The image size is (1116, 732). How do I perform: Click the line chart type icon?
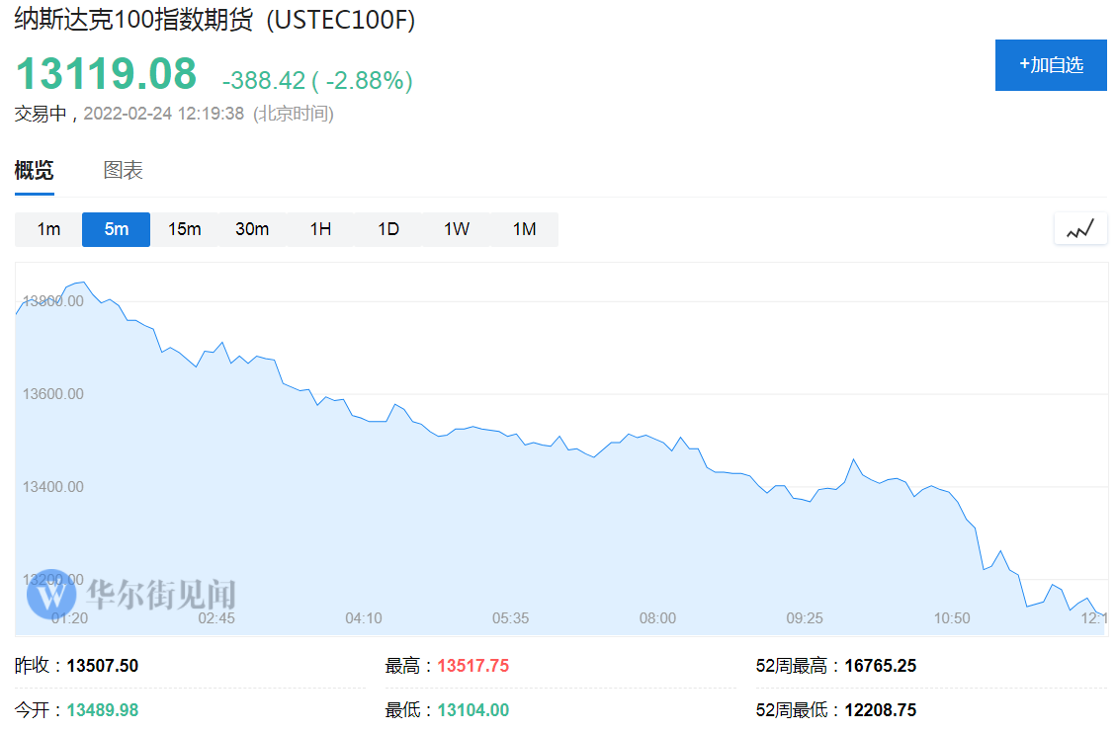tap(1080, 229)
